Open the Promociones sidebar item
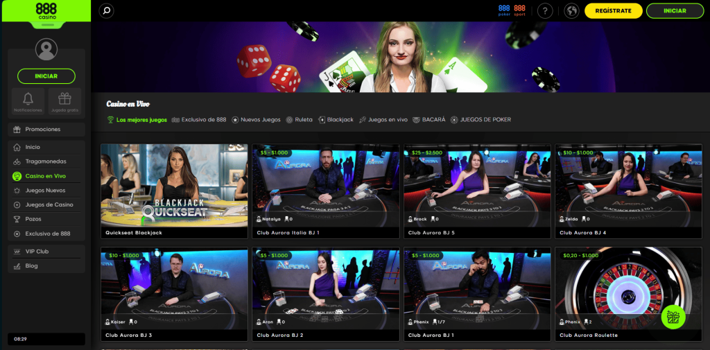The width and height of the screenshot is (710, 350). [x=46, y=130]
